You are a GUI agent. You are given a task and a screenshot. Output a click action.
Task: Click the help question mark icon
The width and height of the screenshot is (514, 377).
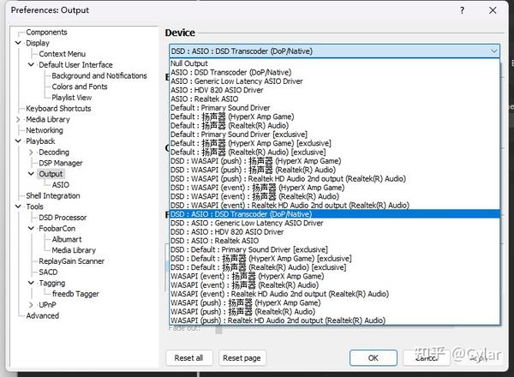pyautogui.click(x=462, y=10)
